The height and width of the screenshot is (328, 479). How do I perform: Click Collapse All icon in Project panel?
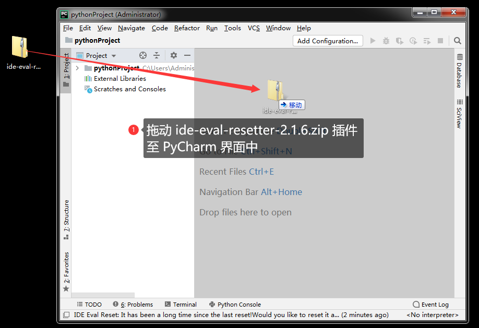coord(157,55)
